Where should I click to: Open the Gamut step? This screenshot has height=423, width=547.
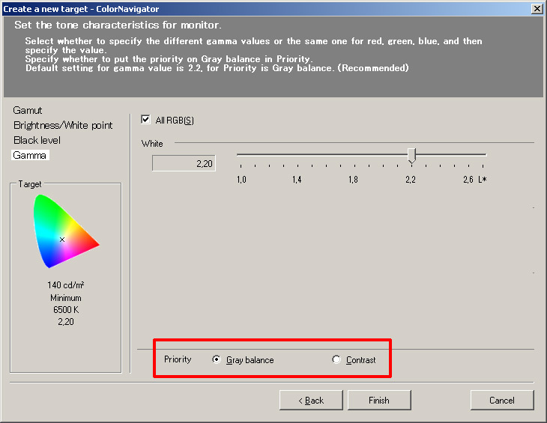(x=28, y=111)
